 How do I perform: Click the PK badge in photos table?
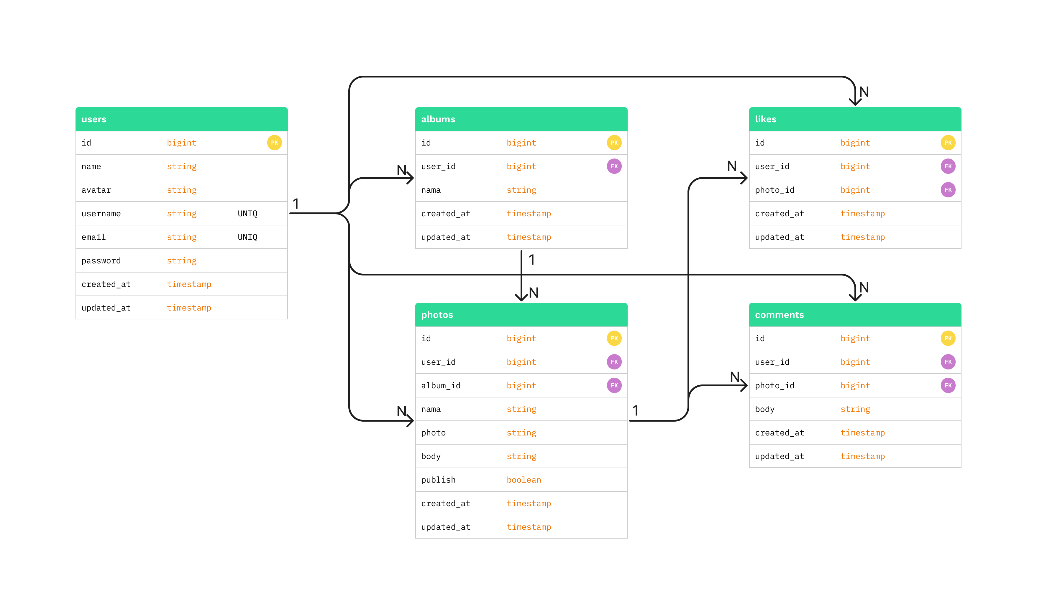coord(614,339)
